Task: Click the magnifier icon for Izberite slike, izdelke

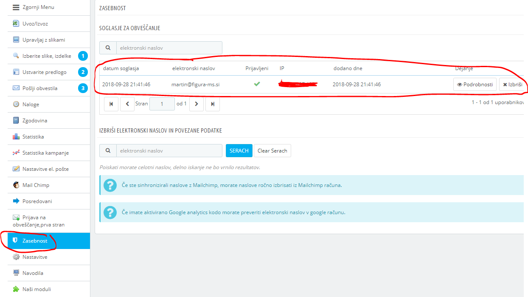Action: 16,56
